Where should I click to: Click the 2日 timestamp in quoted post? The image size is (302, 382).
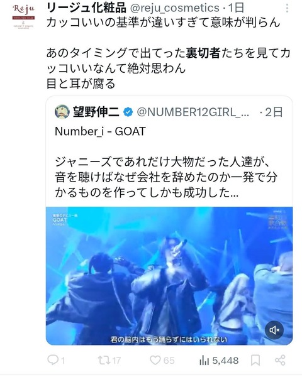coord(274,112)
